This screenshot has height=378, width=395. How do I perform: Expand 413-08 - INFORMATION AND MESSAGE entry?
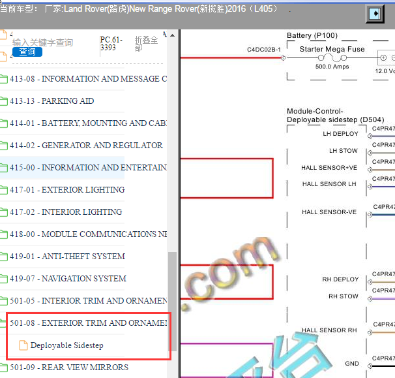click(x=88, y=79)
